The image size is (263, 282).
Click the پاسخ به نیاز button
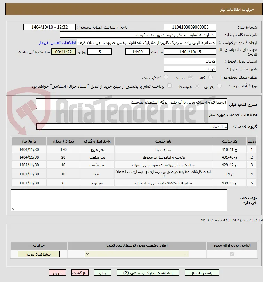coord(202,273)
